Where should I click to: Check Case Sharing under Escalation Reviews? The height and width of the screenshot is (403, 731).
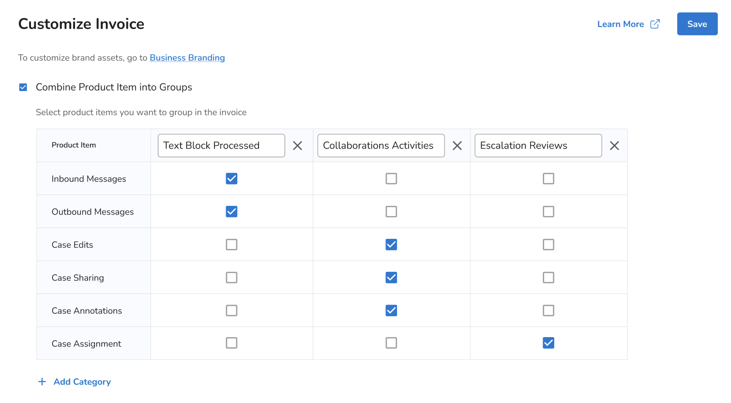pyautogui.click(x=548, y=278)
